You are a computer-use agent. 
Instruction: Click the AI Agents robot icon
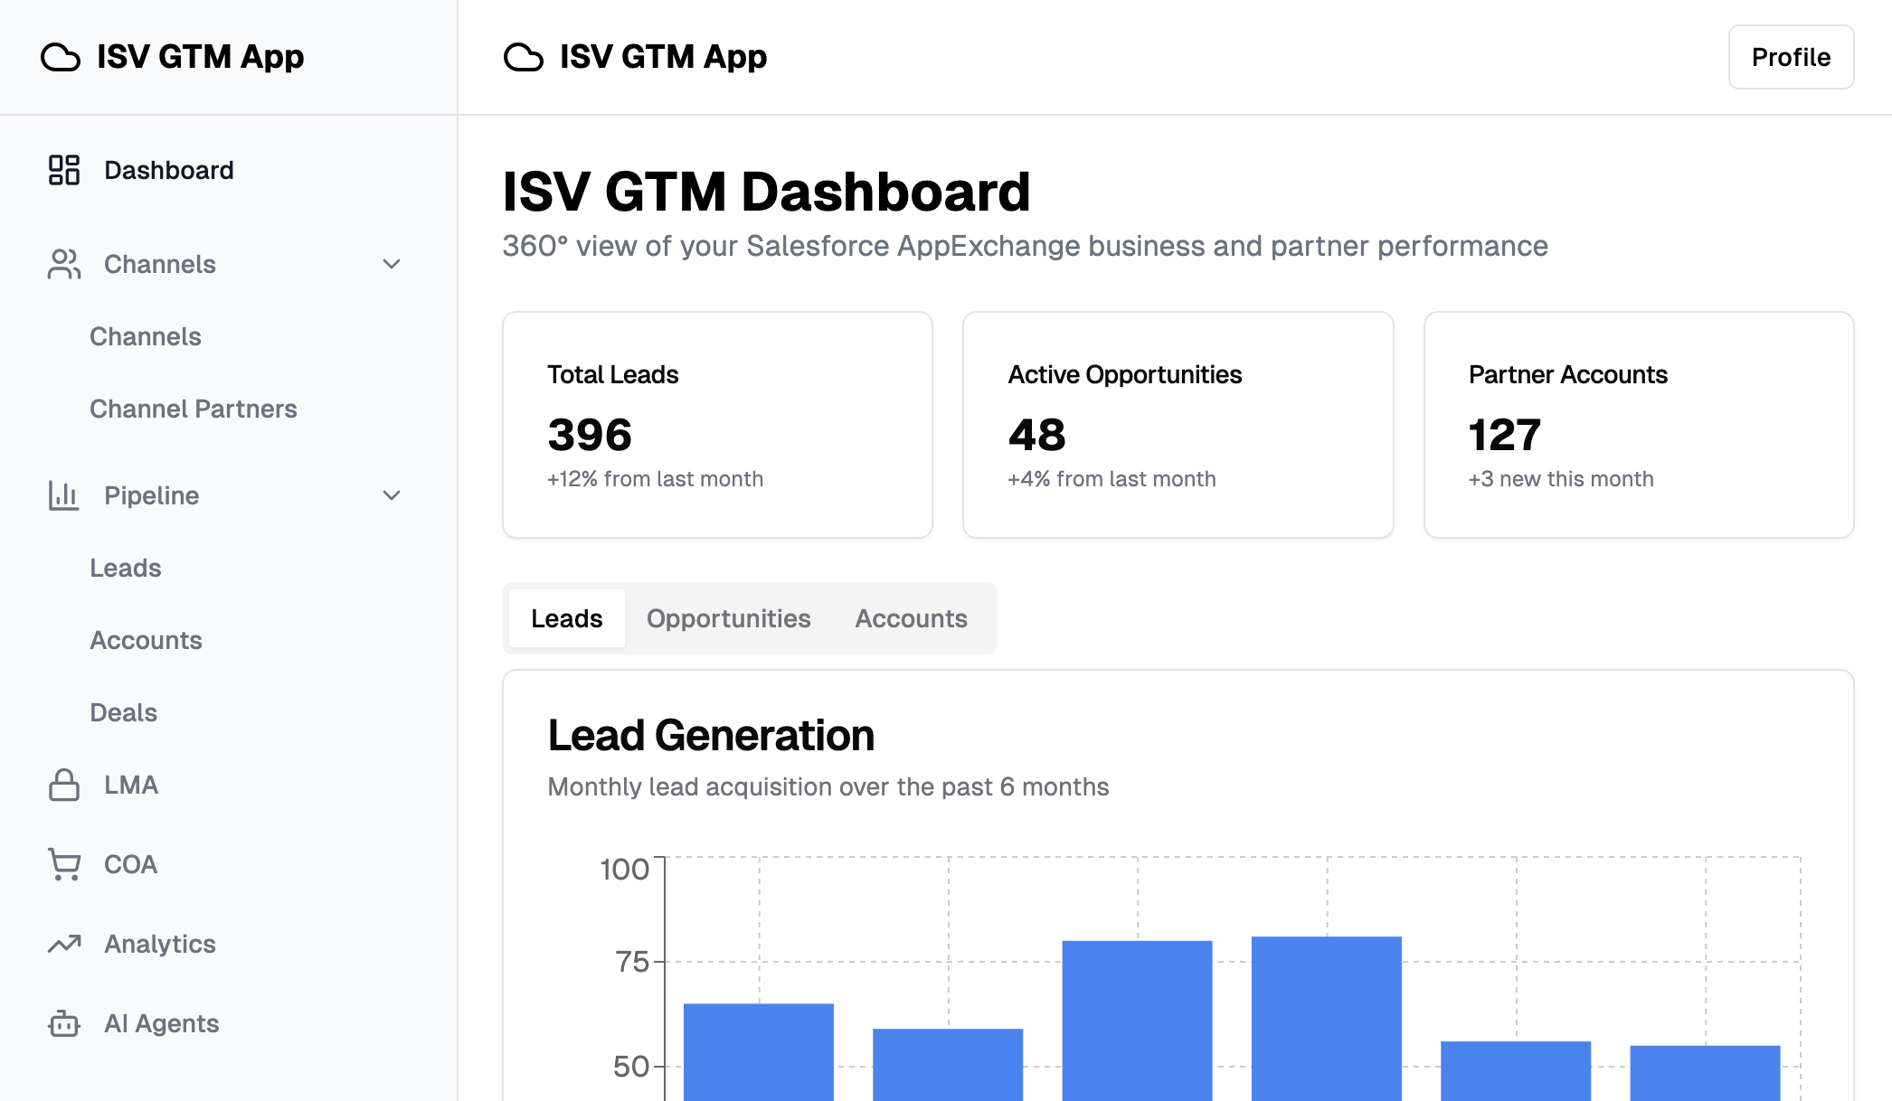point(64,1023)
